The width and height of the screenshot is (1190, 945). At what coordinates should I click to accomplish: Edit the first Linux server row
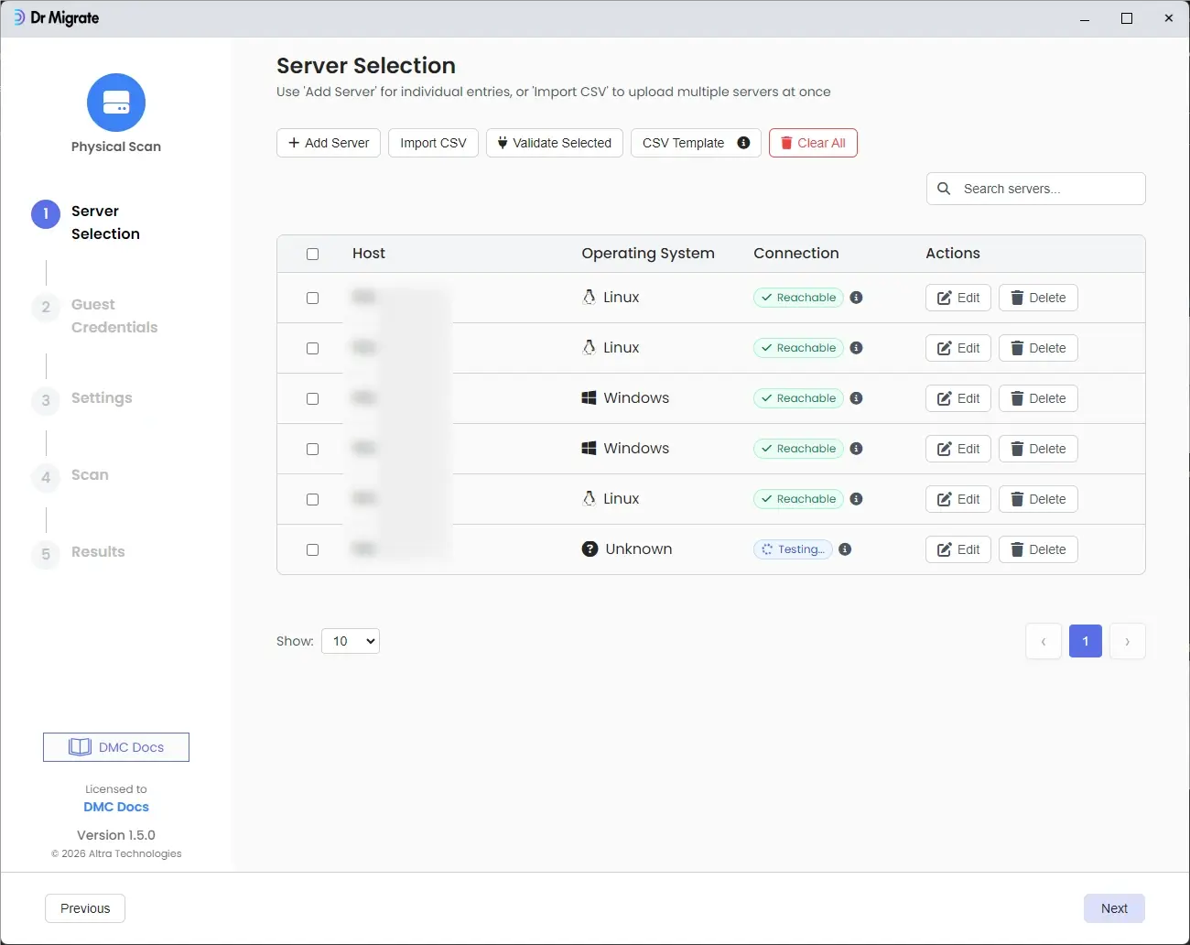click(958, 298)
